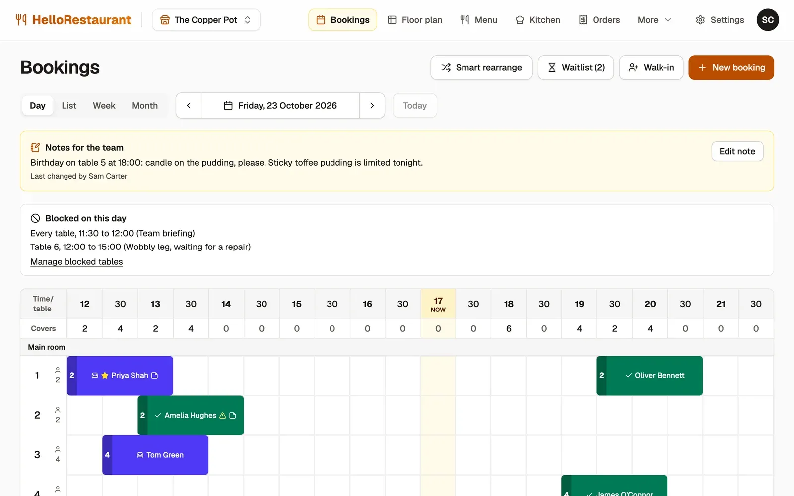794x496 pixels.
Task: Click Edit note button
Action: pyautogui.click(x=737, y=151)
